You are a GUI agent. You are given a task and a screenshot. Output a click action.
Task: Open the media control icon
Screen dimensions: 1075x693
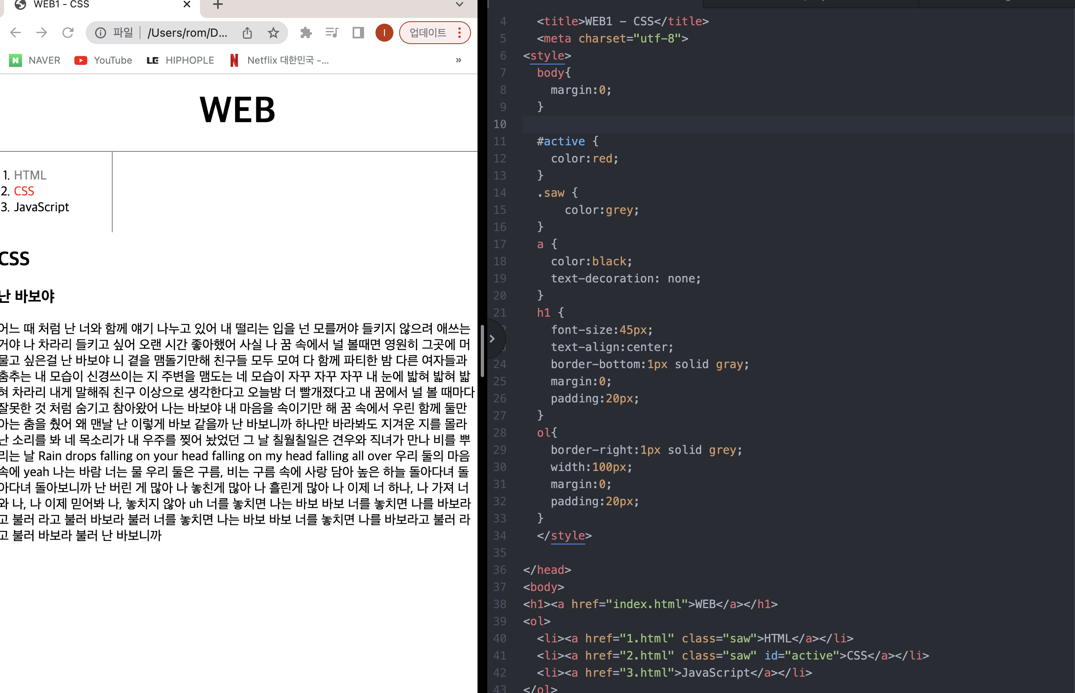[332, 32]
